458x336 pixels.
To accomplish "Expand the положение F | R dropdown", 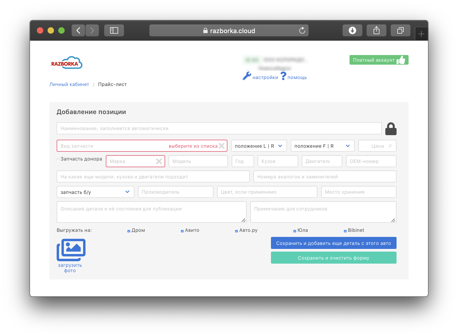I will pyautogui.click(x=322, y=146).
